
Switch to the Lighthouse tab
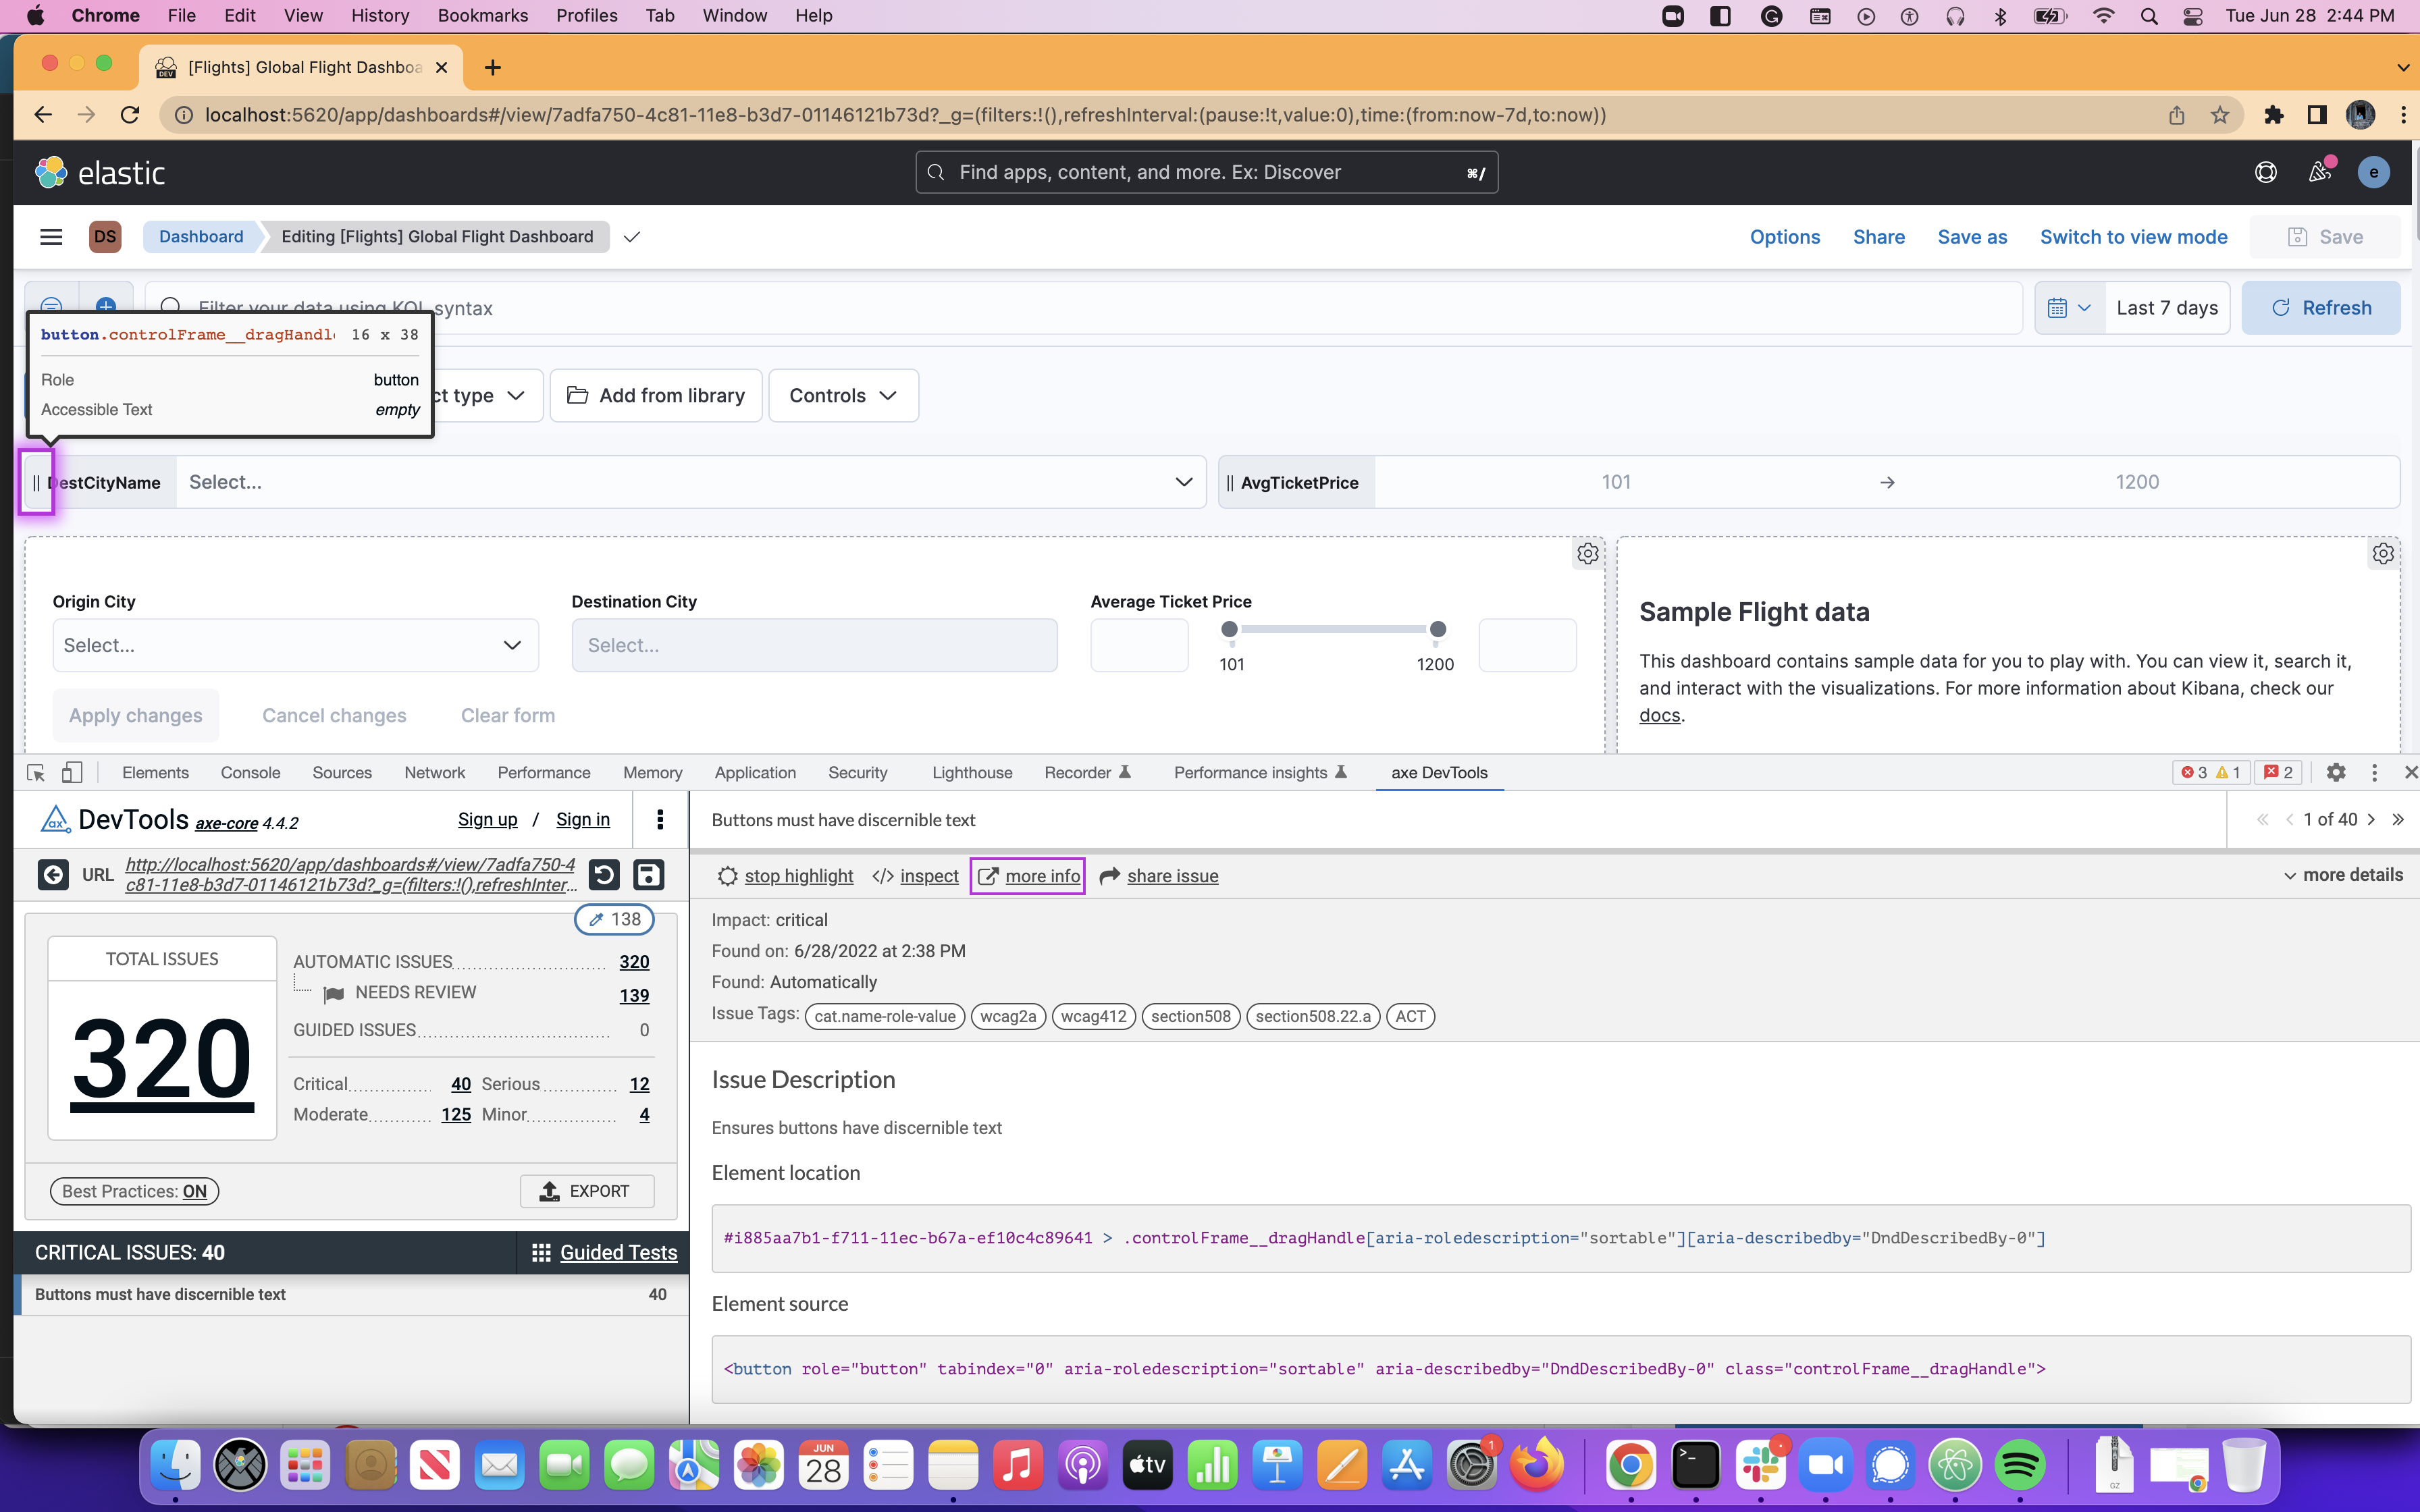coord(971,773)
